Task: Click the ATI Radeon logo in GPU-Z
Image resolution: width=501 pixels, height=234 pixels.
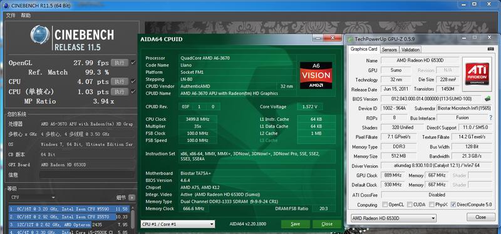Action: (x=477, y=74)
